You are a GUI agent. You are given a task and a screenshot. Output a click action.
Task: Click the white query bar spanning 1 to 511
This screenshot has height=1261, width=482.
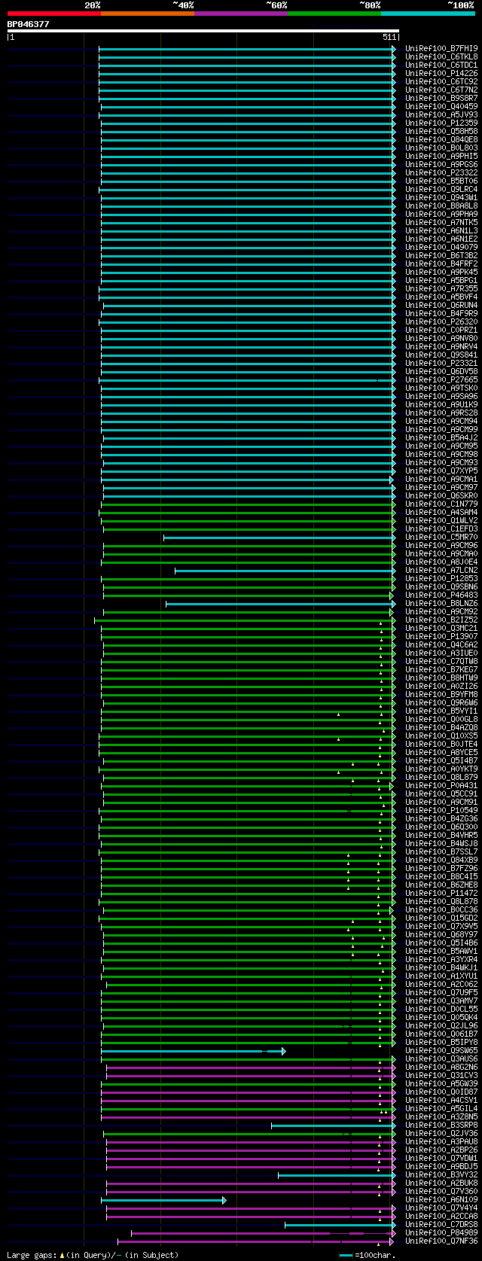coord(203,31)
